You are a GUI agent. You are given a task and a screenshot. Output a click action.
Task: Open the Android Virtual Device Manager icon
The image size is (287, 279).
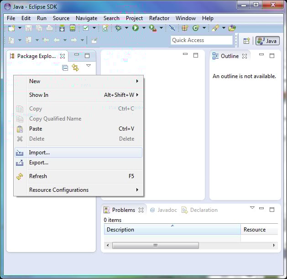coord(73,28)
